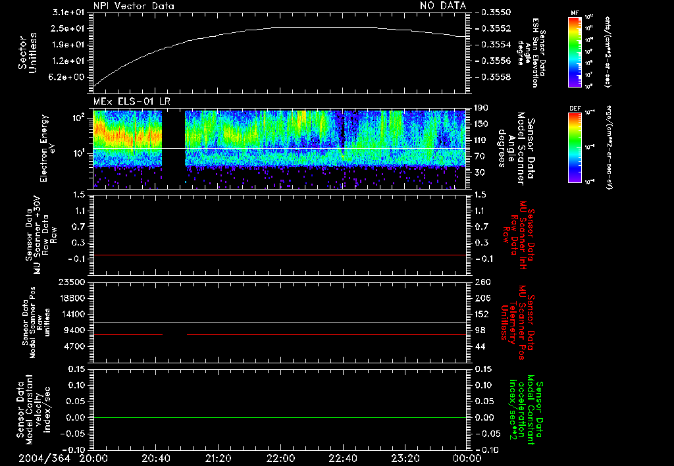Viewport: 674px width, 466px height.
Task: Click the '110' scanner angle value
Action: (x=481, y=140)
